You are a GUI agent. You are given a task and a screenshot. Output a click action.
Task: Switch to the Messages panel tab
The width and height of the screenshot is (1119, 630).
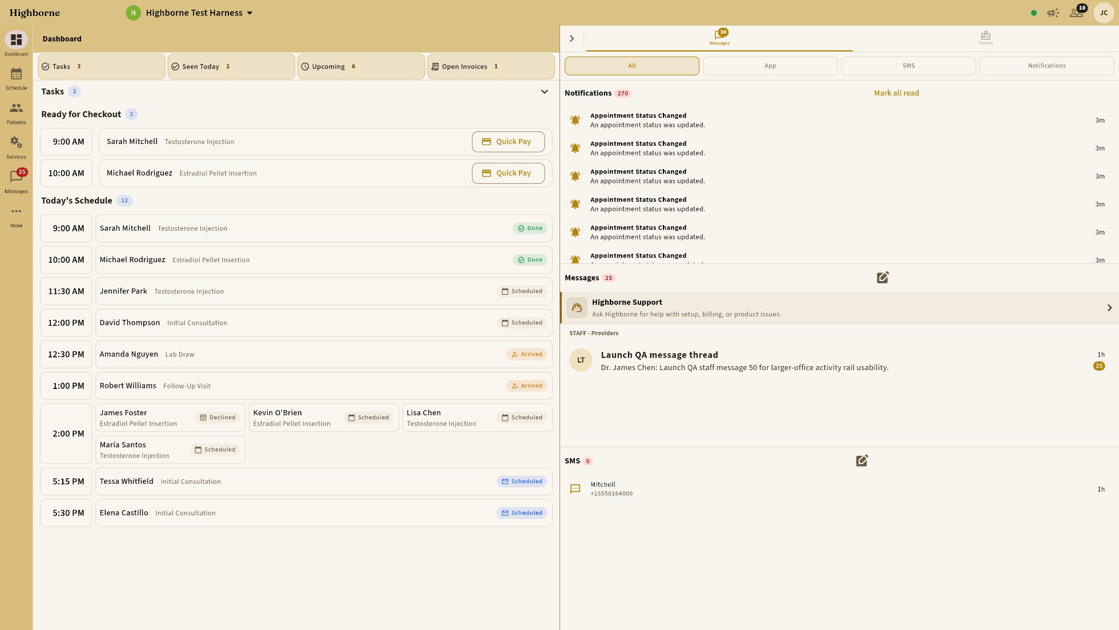pyautogui.click(x=719, y=38)
